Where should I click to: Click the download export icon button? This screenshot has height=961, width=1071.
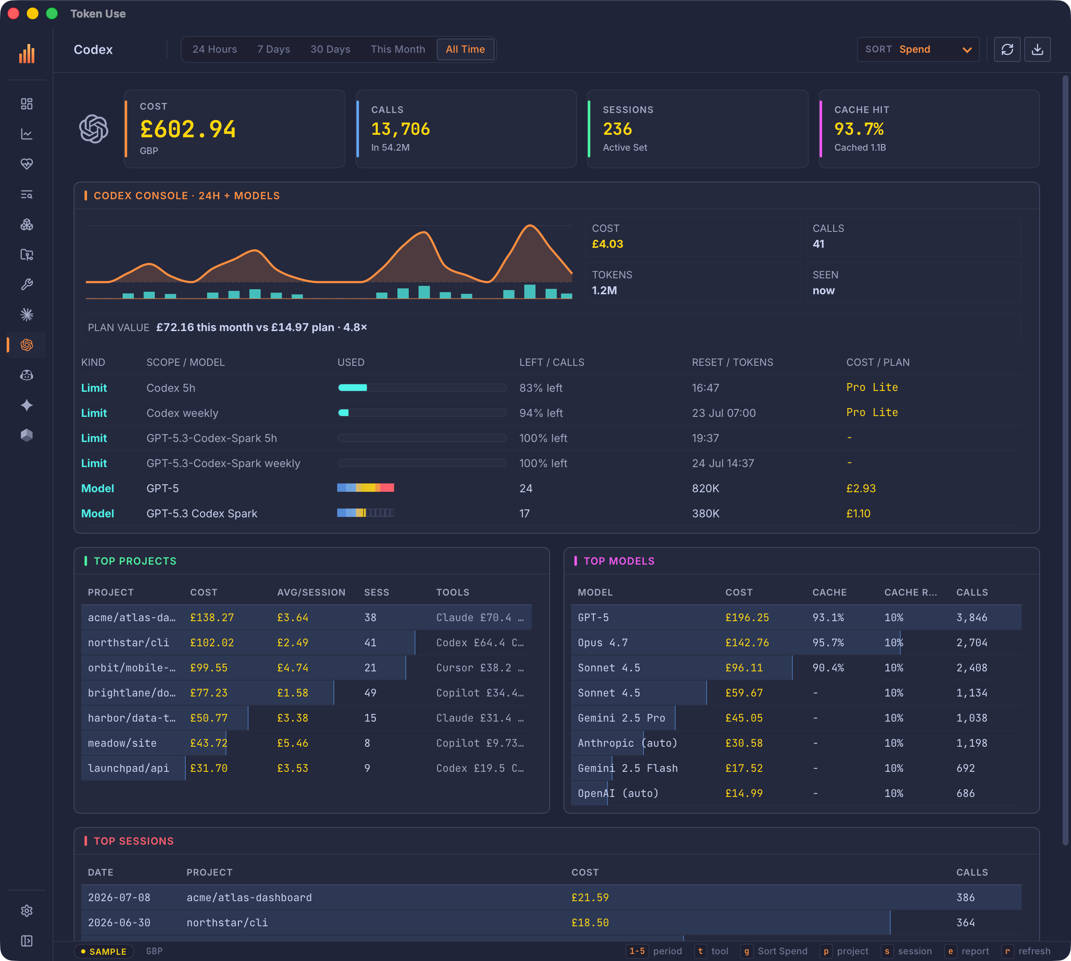tap(1037, 49)
